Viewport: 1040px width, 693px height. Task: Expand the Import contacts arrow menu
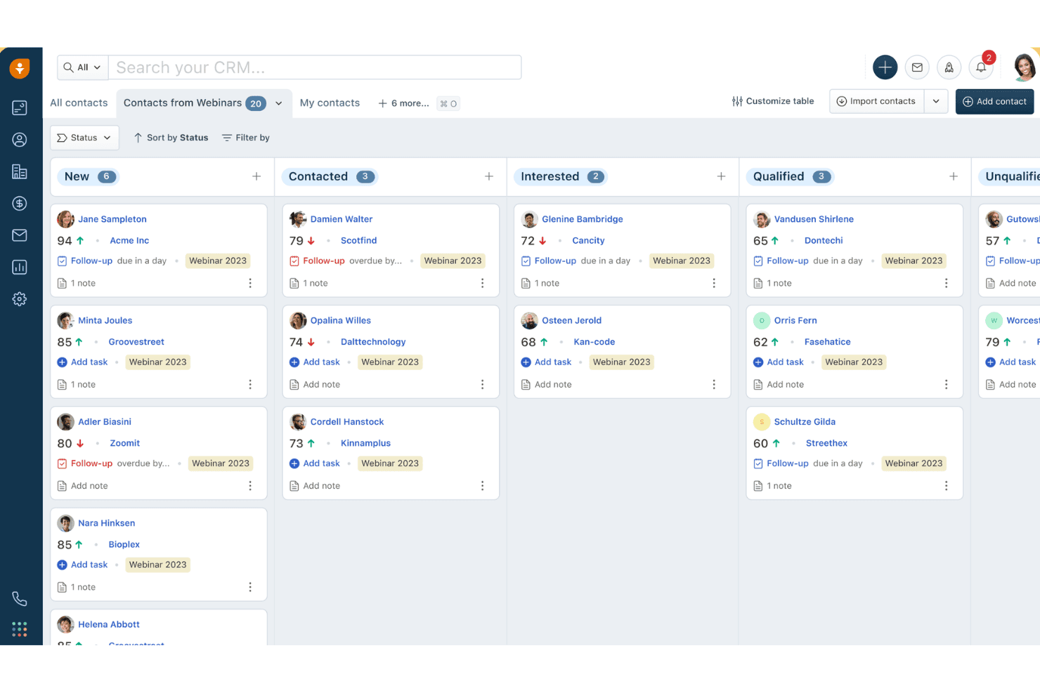pos(936,101)
